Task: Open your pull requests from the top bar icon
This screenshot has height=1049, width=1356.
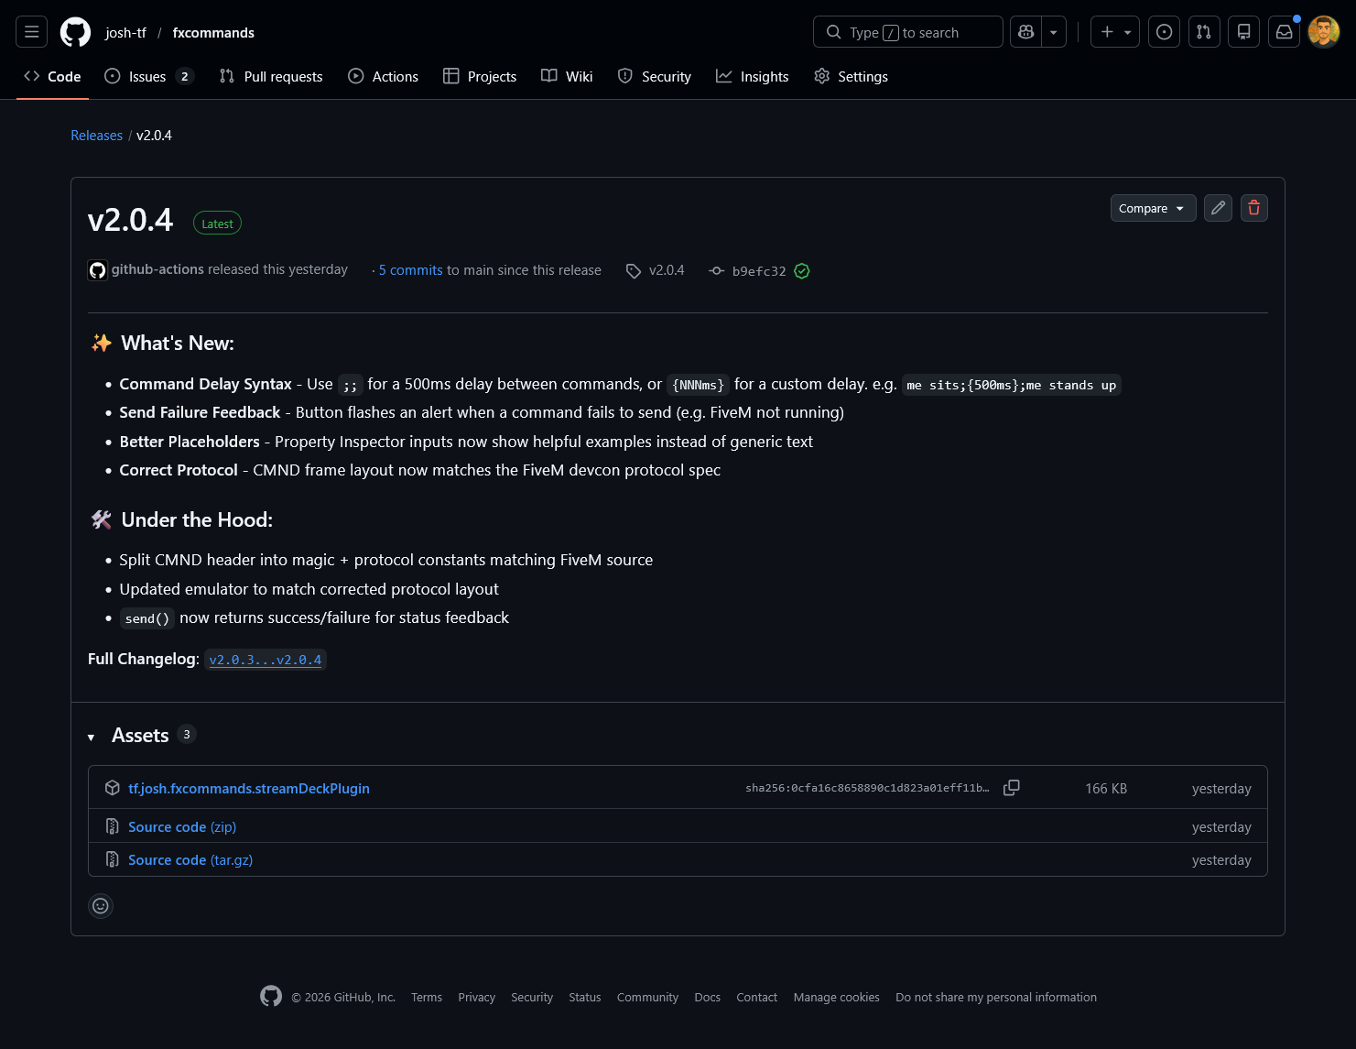Action: (x=1204, y=31)
